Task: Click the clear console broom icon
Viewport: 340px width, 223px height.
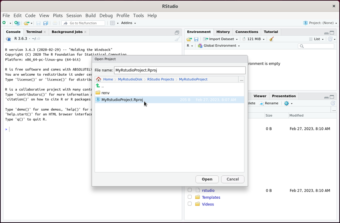Action: pos(177,39)
